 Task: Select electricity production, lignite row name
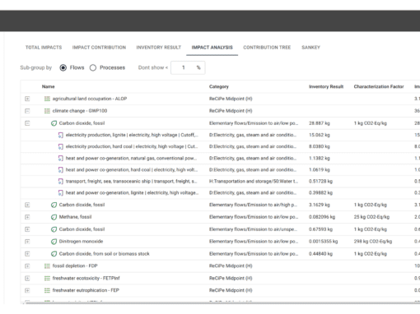point(132,135)
